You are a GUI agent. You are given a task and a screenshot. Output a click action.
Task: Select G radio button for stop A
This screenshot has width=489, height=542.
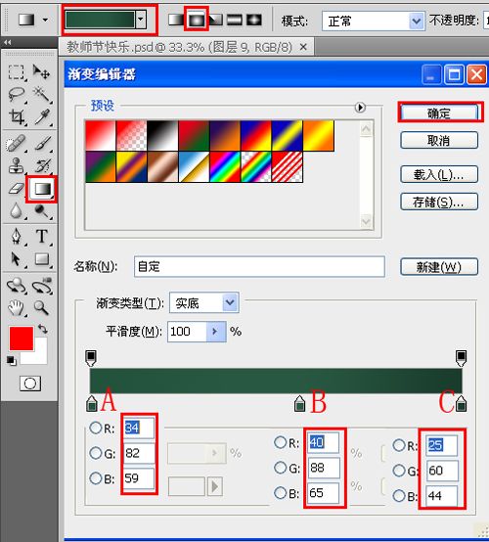click(96, 453)
